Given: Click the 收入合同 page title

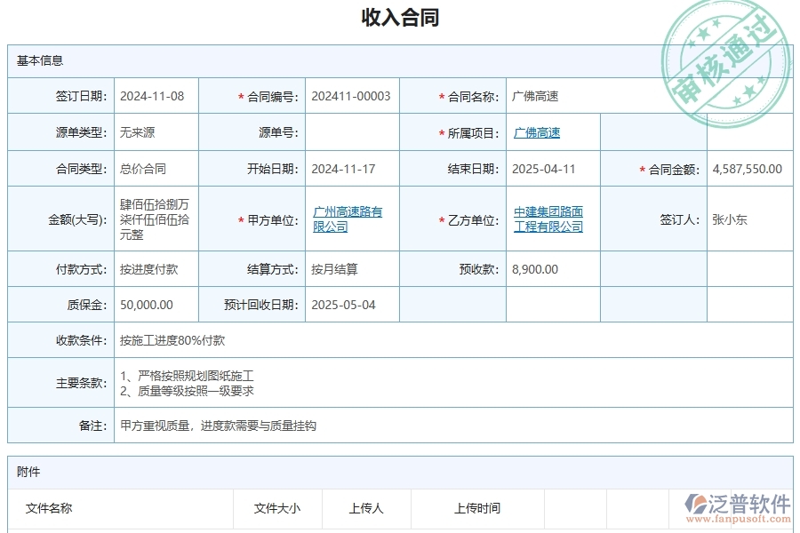Looking at the screenshot, I should point(400,17).
